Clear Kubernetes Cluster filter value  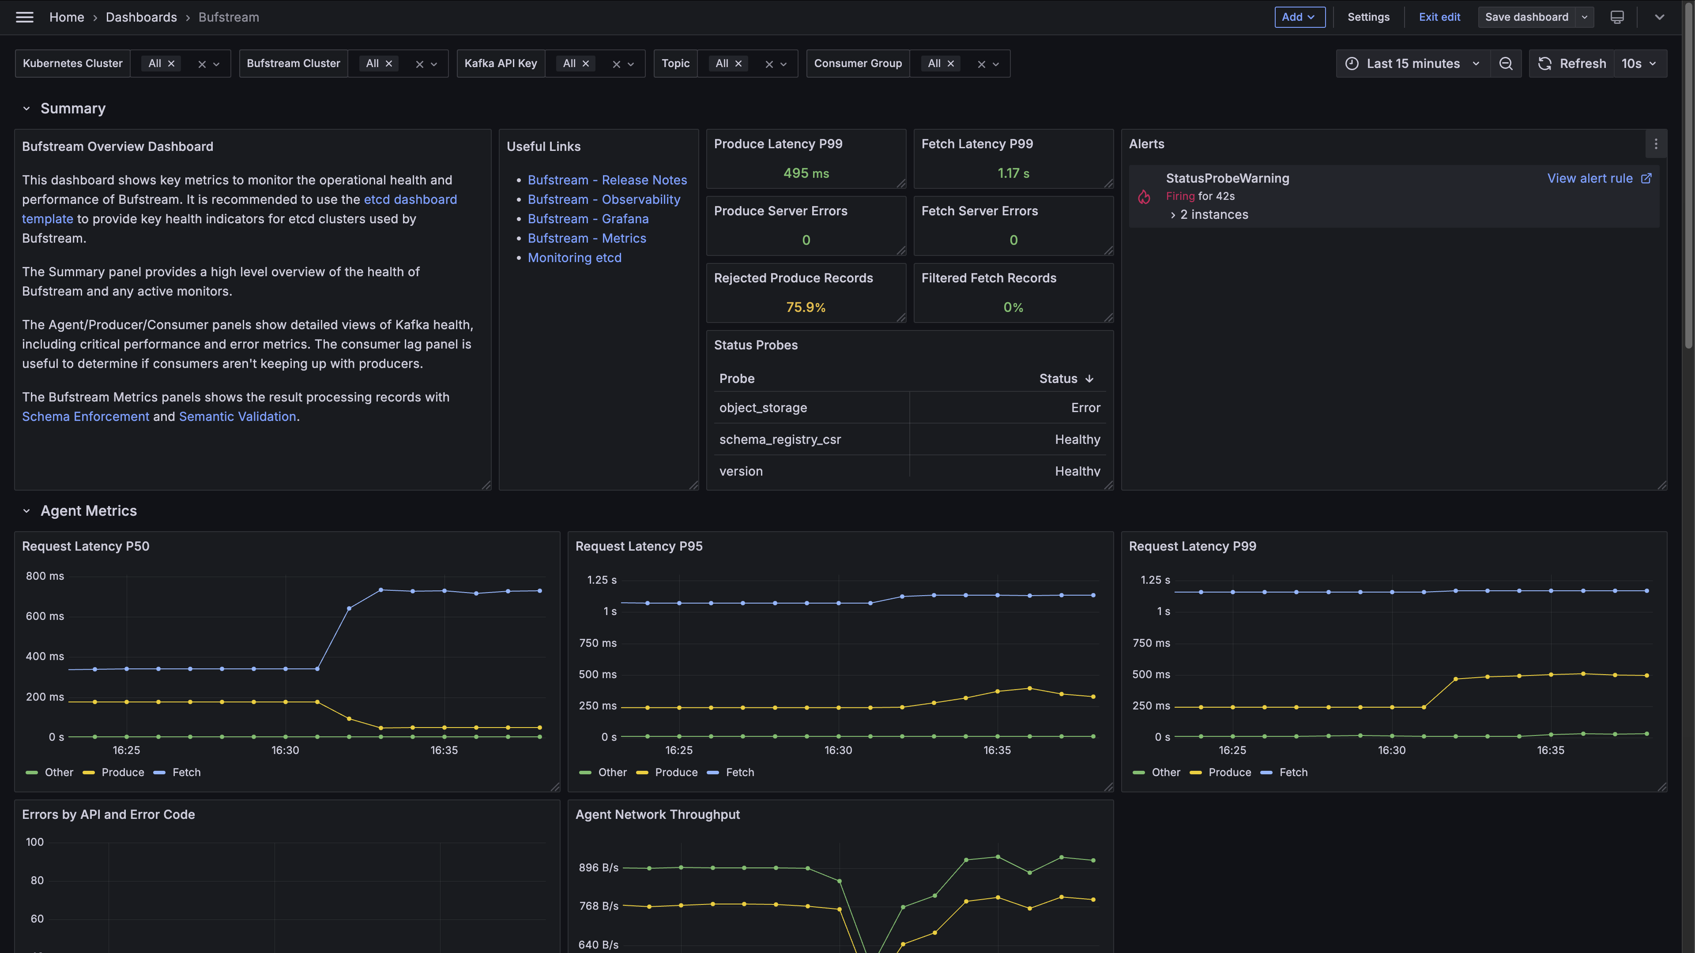pyautogui.click(x=202, y=64)
